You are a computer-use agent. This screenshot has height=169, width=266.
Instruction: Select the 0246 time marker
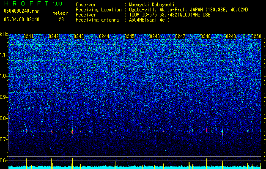(x=155, y=36)
